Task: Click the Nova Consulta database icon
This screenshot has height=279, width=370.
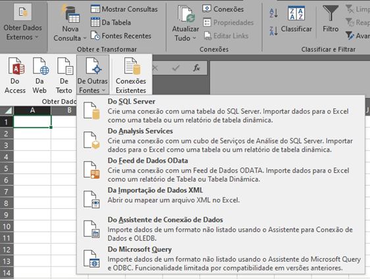Action: [x=70, y=14]
